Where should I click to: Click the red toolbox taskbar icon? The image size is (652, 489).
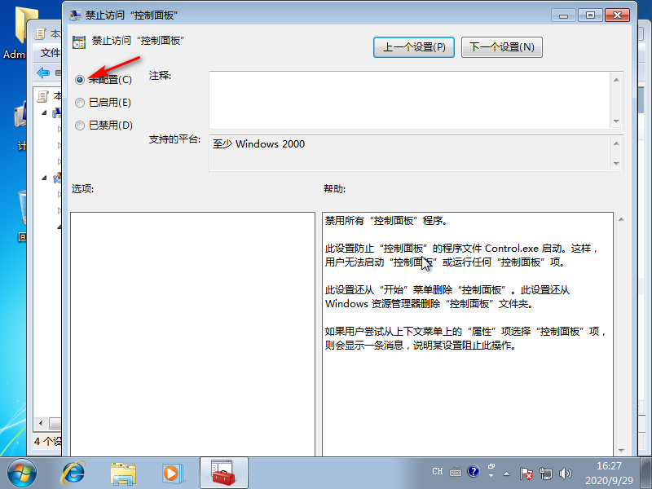222,471
